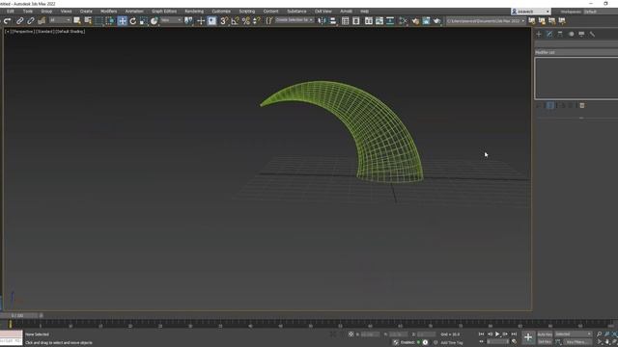Open the Rendered Frame Window
The image size is (618, 347).
(x=426, y=21)
